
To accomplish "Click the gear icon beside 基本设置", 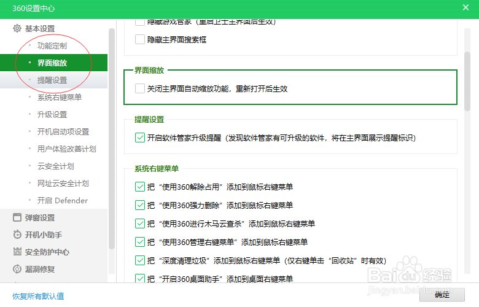I will (x=17, y=28).
